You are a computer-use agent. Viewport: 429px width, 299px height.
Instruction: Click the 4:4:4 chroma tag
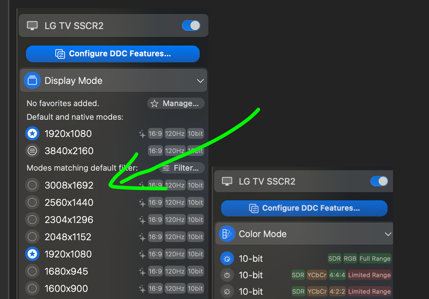pyautogui.click(x=337, y=275)
